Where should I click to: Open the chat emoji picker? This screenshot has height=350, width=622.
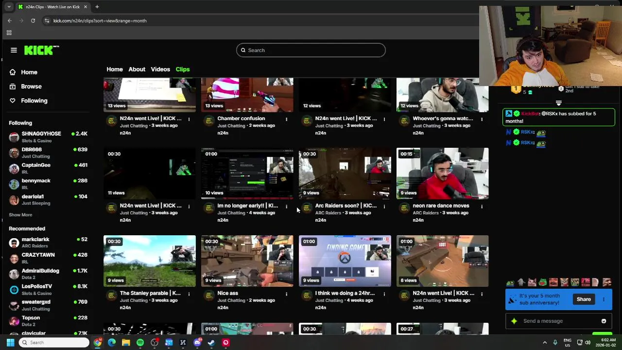pyautogui.click(x=604, y=321)
